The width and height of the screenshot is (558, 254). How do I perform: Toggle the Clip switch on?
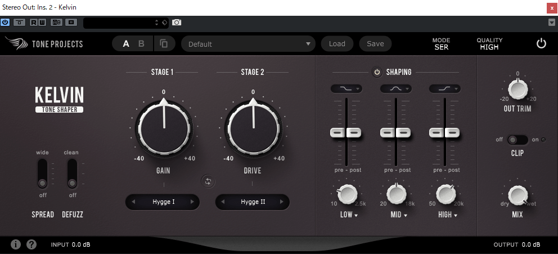[x=517, y=140]
